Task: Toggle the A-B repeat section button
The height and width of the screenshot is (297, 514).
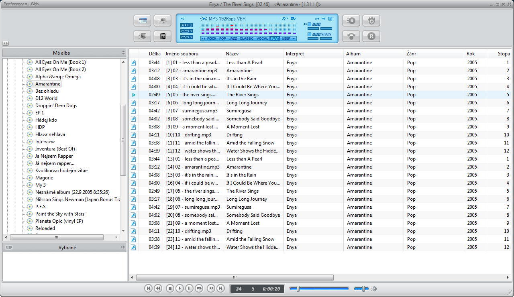Action: 187,25
